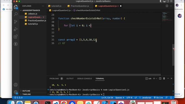Close the terminal panel
Viewport: 185px width, 104px height.
[171, 79]
